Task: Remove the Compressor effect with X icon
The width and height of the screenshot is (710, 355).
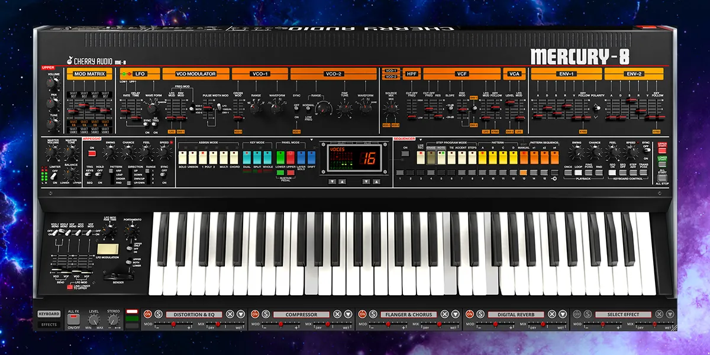Action: click(x=337, y=314)
